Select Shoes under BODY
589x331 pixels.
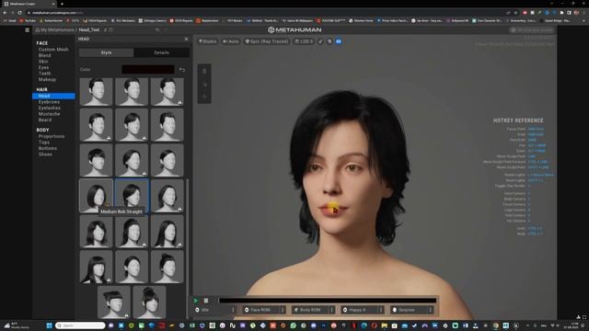45,154
